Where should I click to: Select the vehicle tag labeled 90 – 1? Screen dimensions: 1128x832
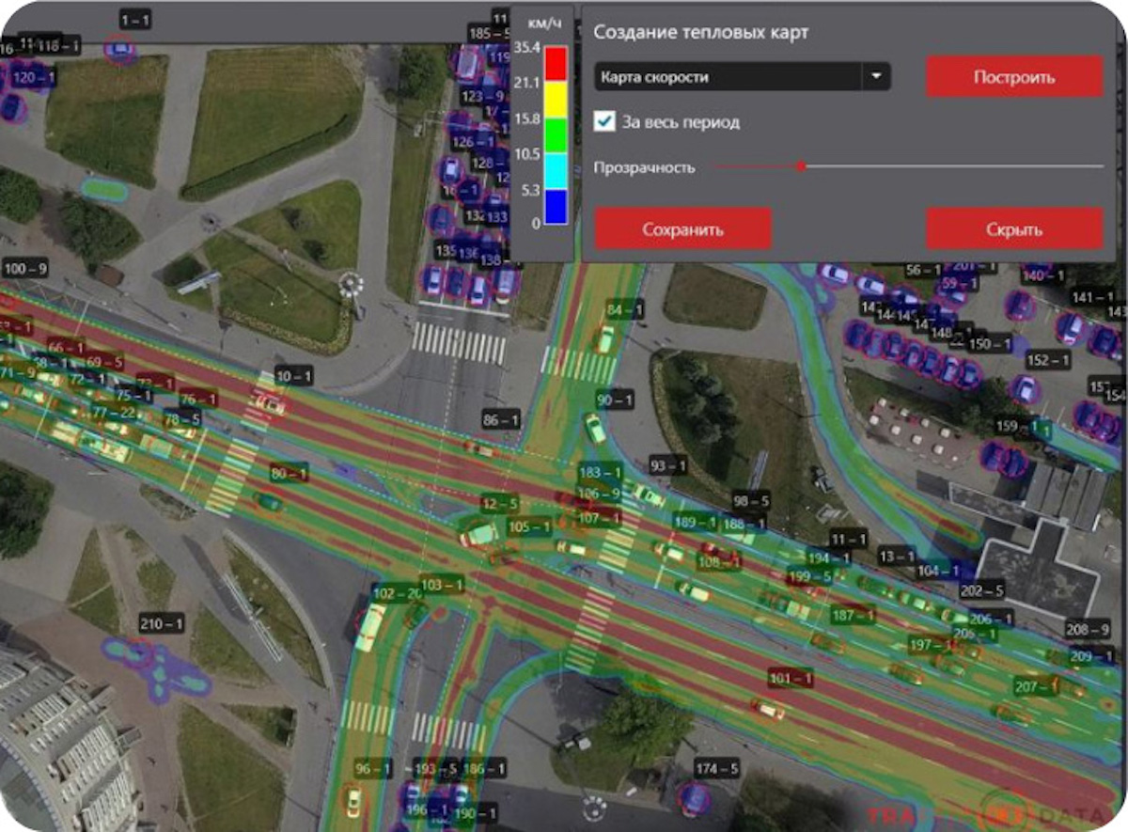[x=615, y=400]
